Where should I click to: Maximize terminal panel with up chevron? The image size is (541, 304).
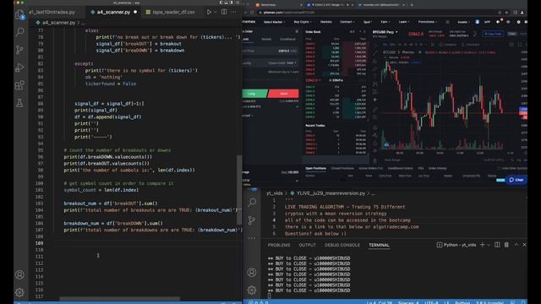tap(516, 245)
